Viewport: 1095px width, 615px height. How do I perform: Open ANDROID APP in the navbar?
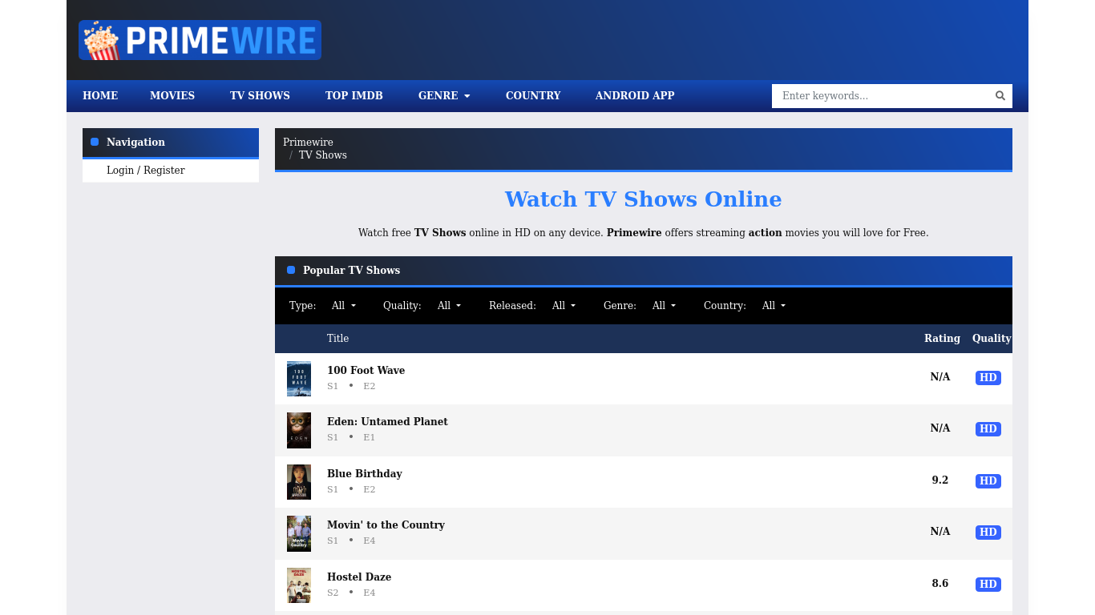point(635,96)
